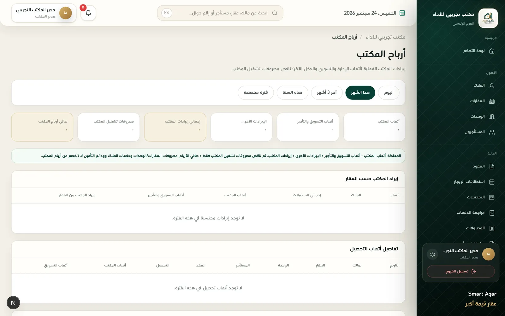
Task: Select the هذا الشهر period tab
Action: tap(360, 93)
